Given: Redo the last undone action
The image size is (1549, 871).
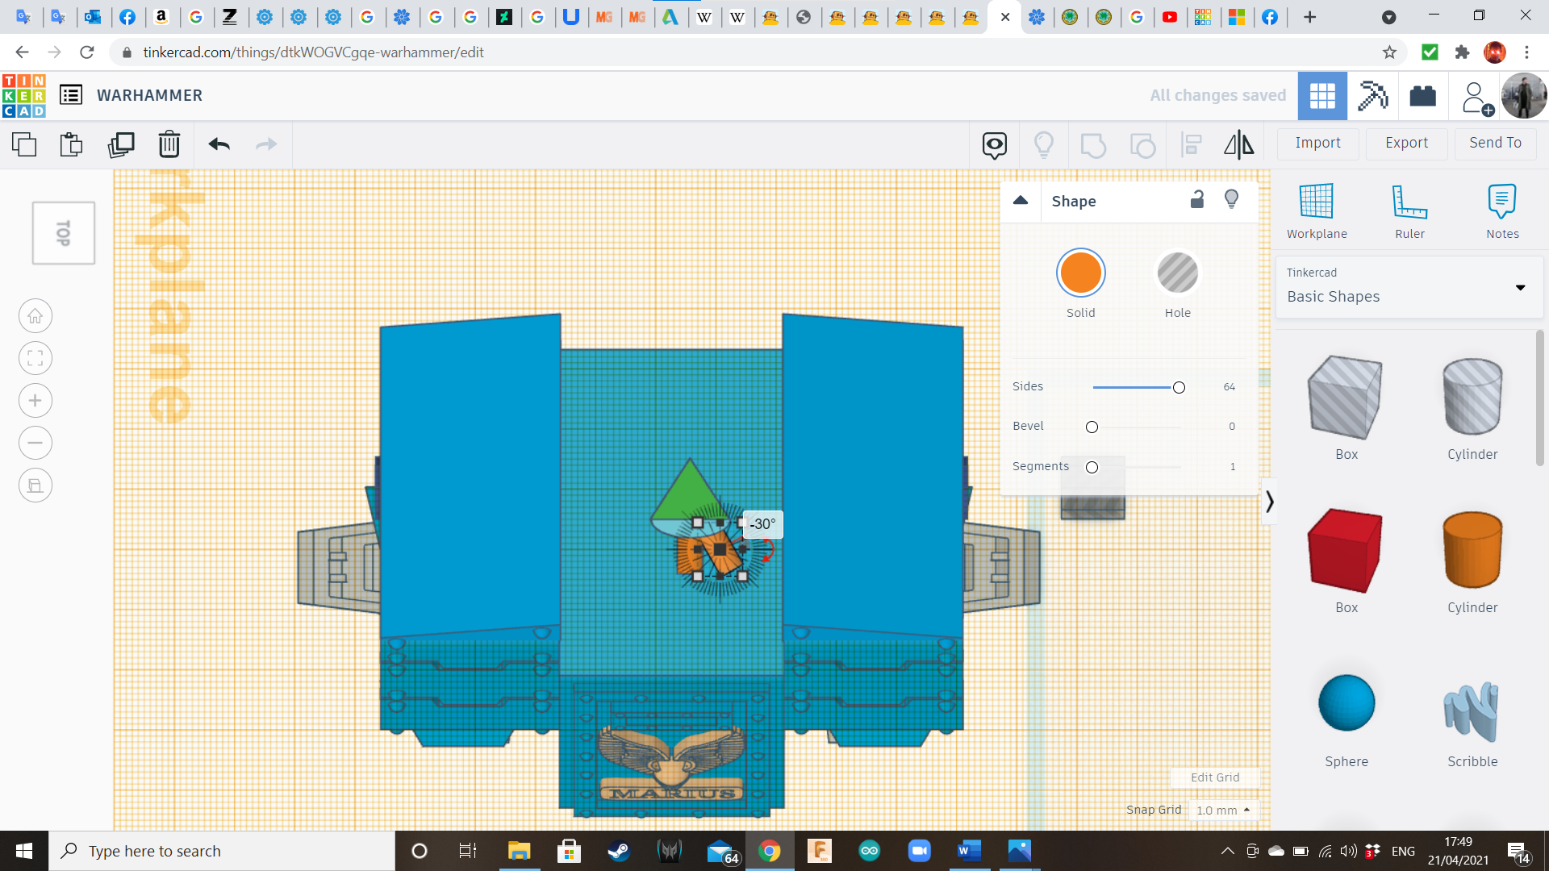Looking at the screenshot, I should [x=266, y=144].
